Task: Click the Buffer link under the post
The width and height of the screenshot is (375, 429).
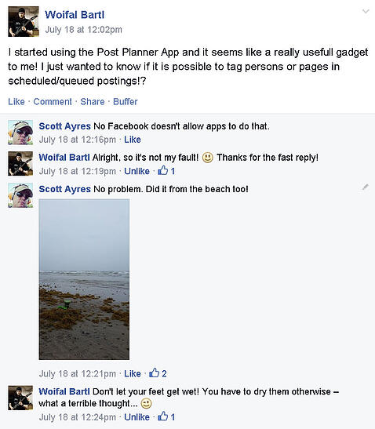Action: 126,101
